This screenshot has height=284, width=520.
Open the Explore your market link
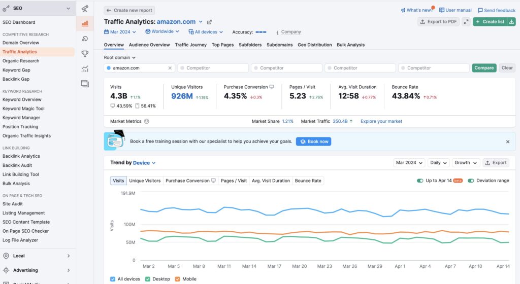tap(381, 121)
